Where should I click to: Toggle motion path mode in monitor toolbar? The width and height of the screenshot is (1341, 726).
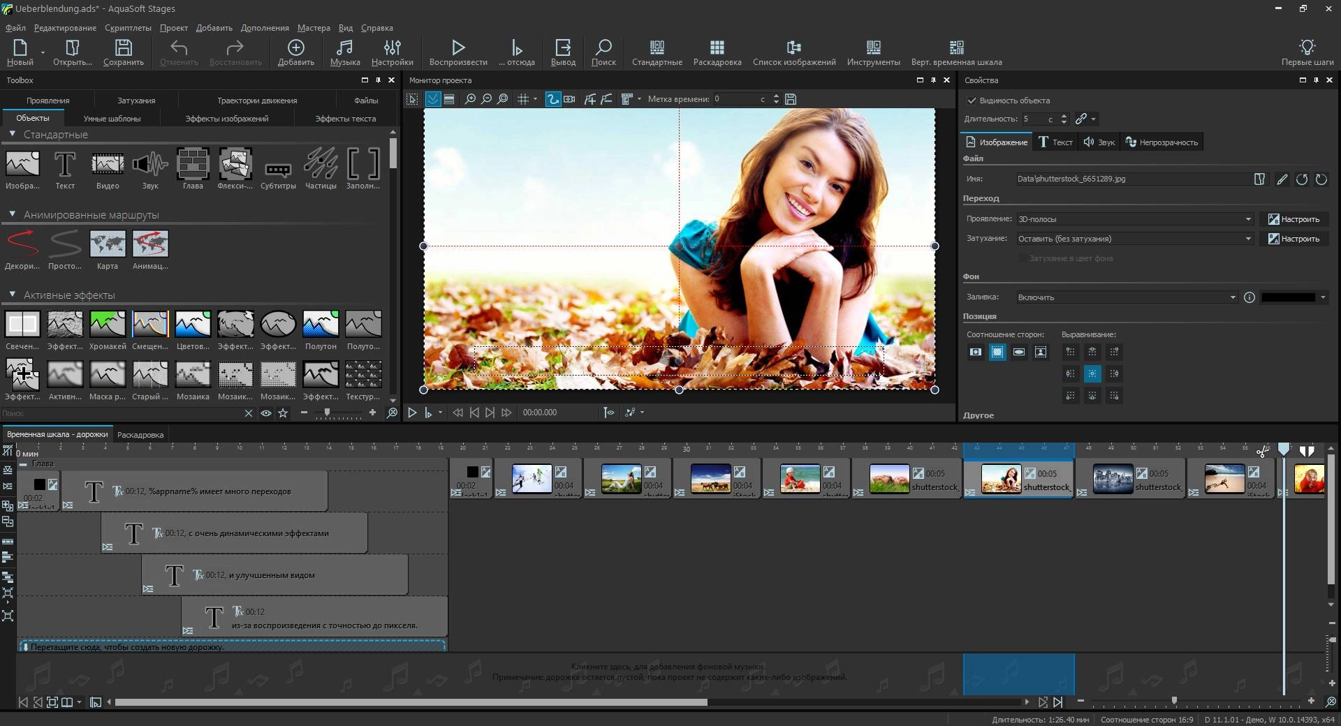tap(553, 99)
